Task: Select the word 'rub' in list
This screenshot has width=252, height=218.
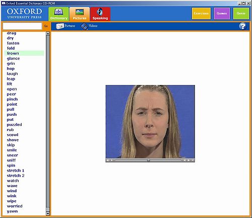Action: click(x=10, y=130)
